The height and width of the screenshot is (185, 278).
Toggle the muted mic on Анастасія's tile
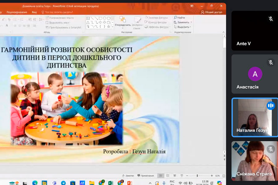tap(271, 63)
